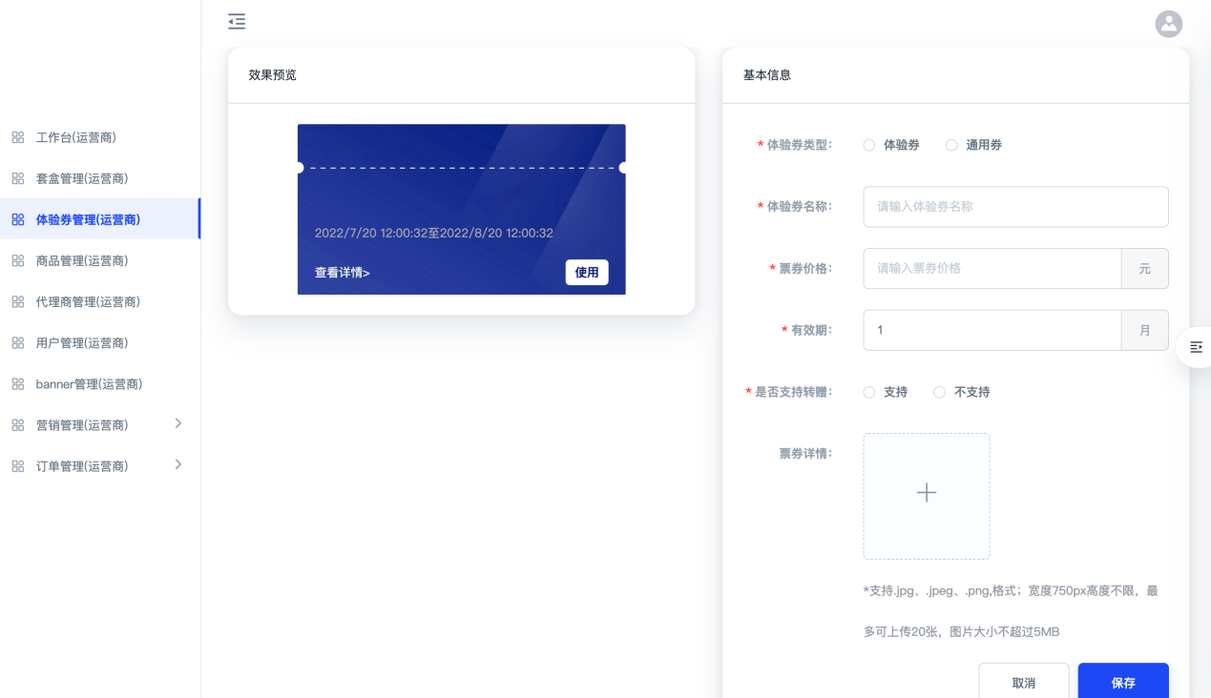Open 代理商管理(运营商) menu item

[x=88, y=301]
